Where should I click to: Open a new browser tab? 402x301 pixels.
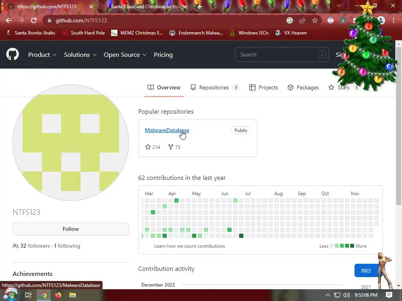[200, 7]
